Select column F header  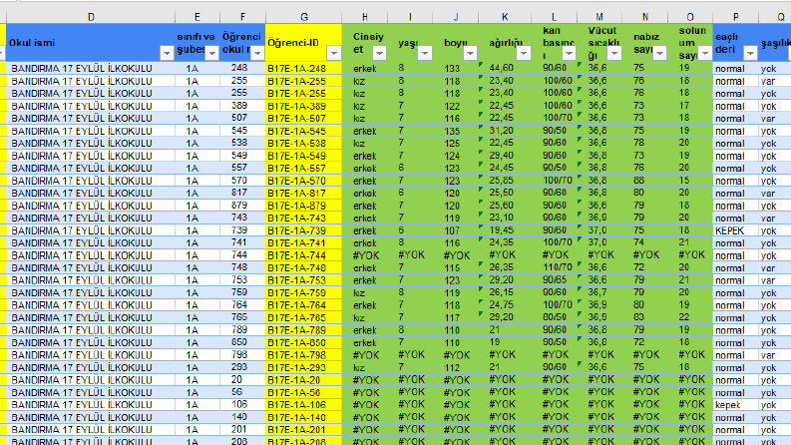click(x=242, y=17)
